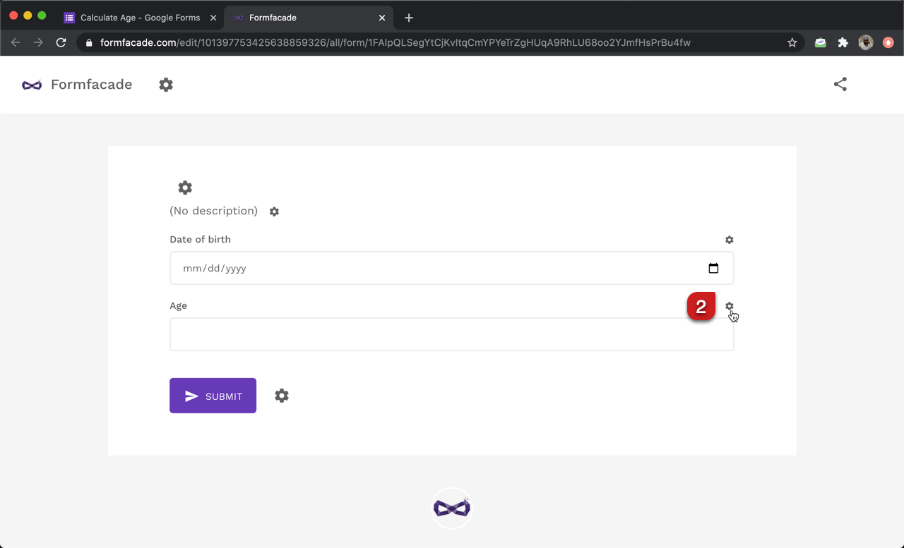Viewport: 904px width, 548px height.
Task: Open the form settings gear next to Formfacade
Action: [x=166, y=85]
